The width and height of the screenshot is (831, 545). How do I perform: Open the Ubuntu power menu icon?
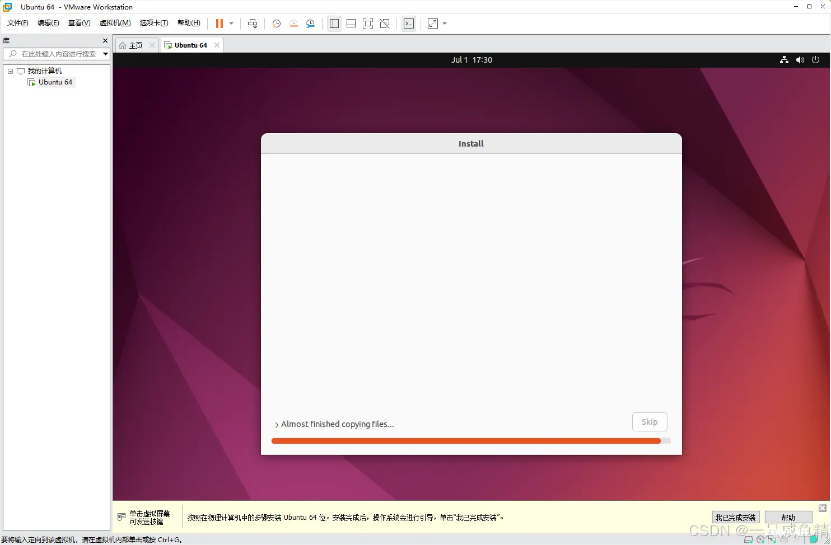(815, 60)
